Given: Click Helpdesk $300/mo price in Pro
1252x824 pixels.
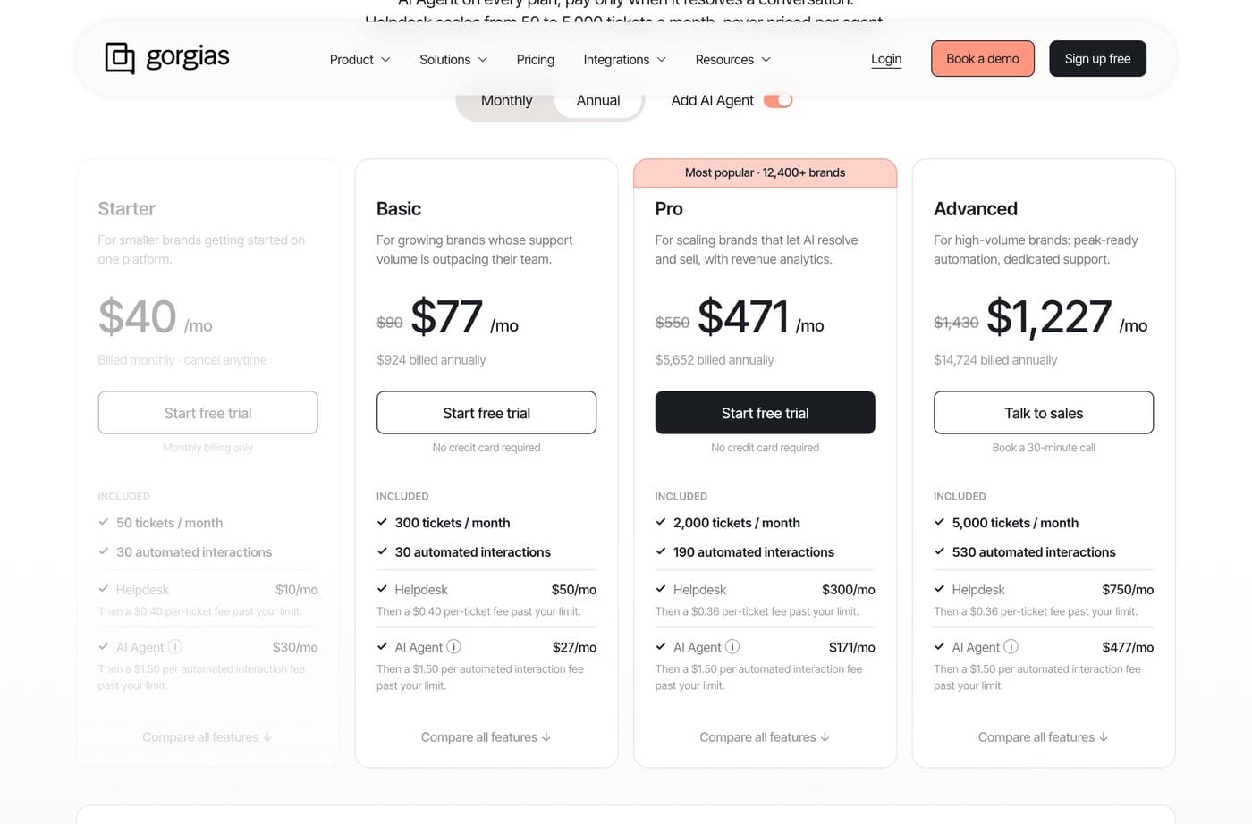Looking at the screenshot, I should click(849, 590).
